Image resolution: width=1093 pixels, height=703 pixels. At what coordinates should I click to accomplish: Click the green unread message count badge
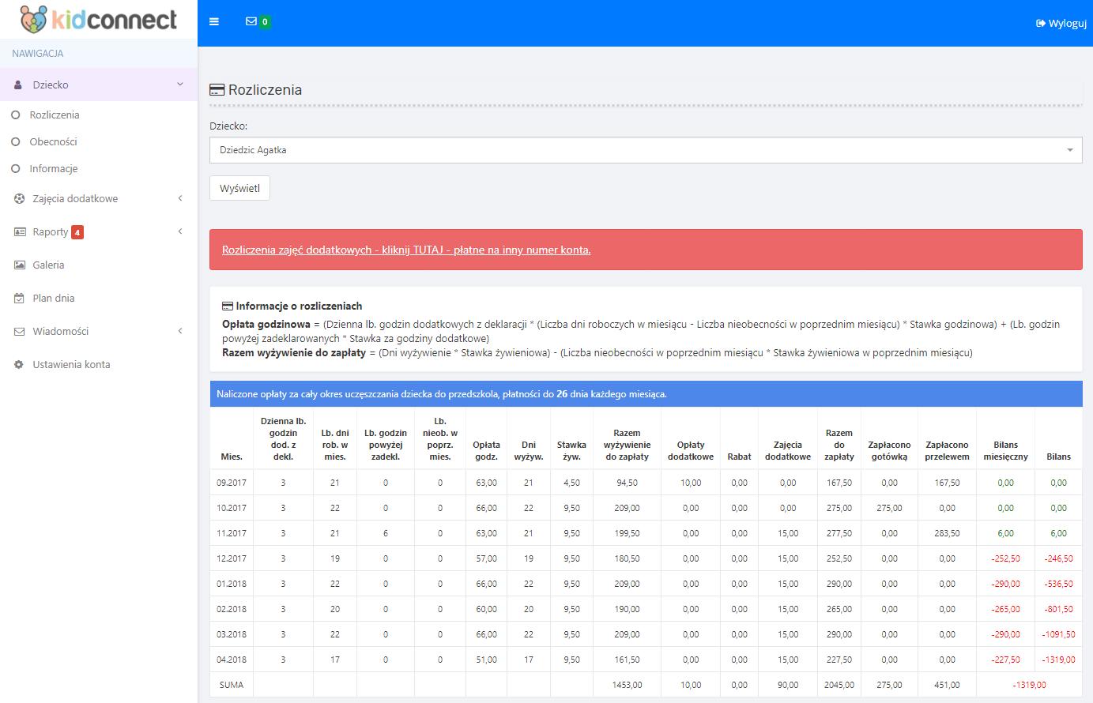[x=265, y=22]
